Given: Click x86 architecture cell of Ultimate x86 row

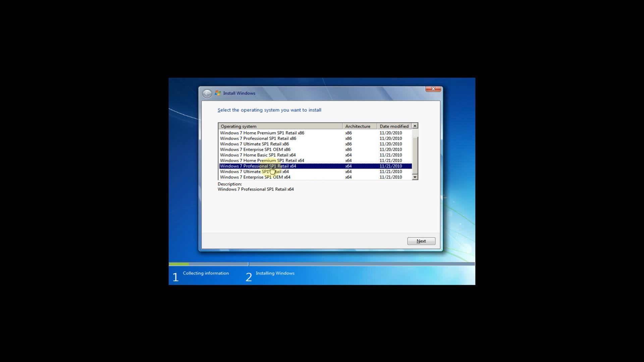Looking at the screenshot, I should 348,144.
